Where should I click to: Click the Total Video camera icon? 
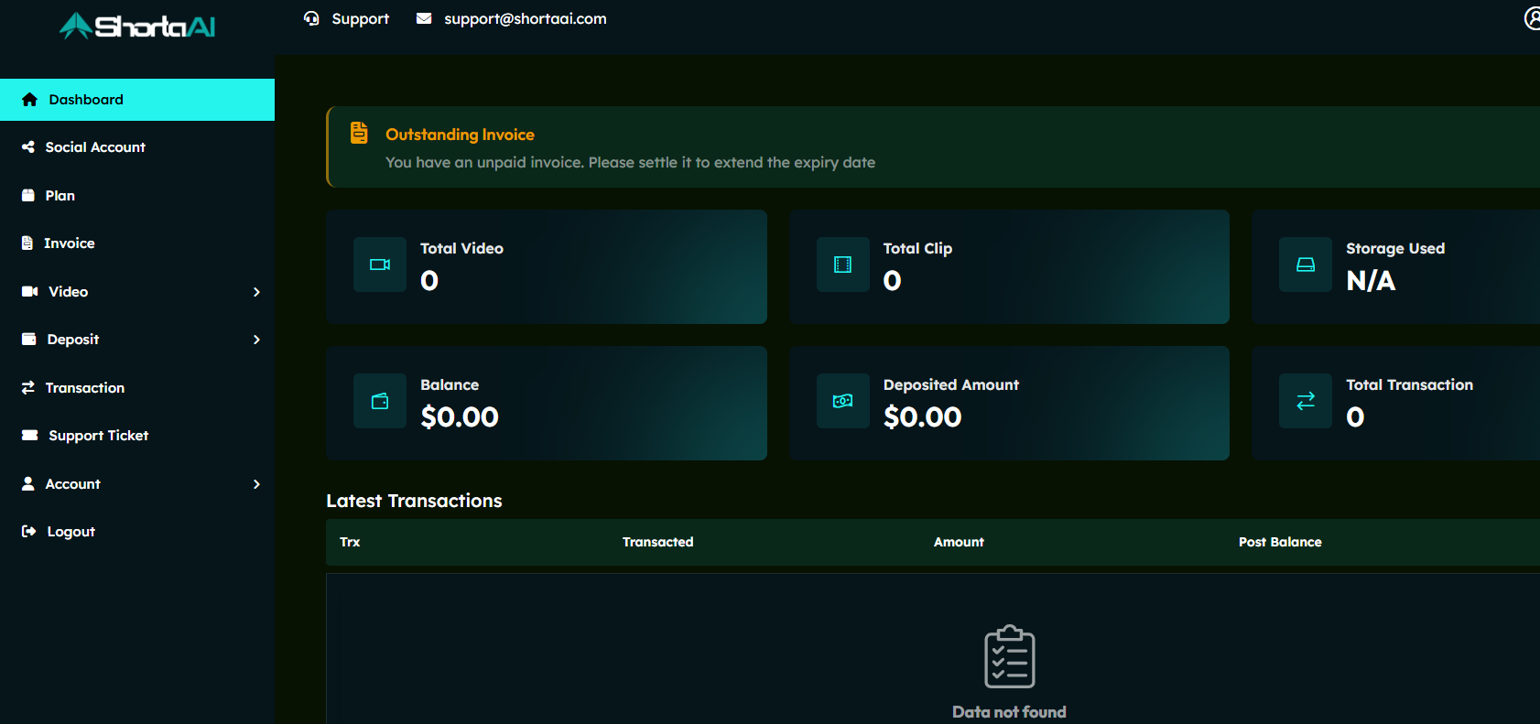coord(380,265)
